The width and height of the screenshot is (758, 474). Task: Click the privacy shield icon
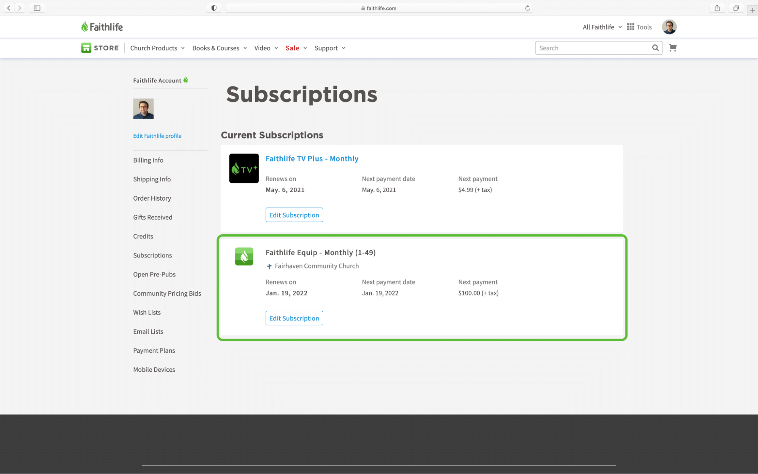coord(214,8)
